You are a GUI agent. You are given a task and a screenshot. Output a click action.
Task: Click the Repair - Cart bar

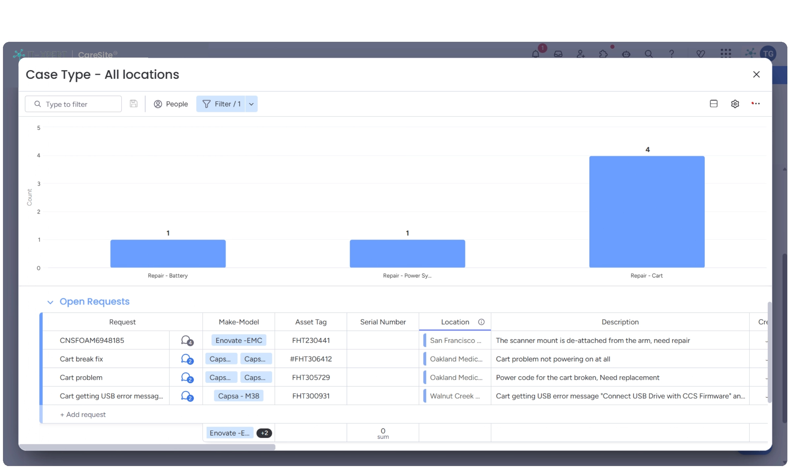pyautogui.click(x=647, y=212)
